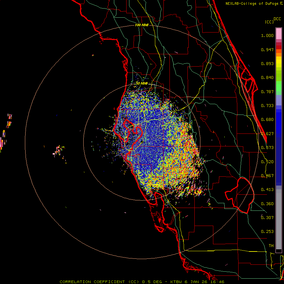Pick the orange color bar segment
The image size is (284, 284).
[x=279, y=55]
